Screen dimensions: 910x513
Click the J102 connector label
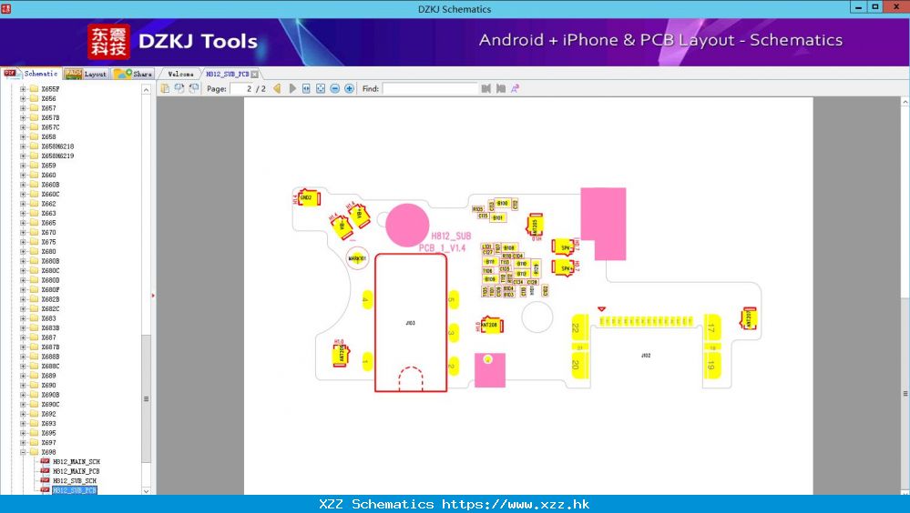point(646,356)
